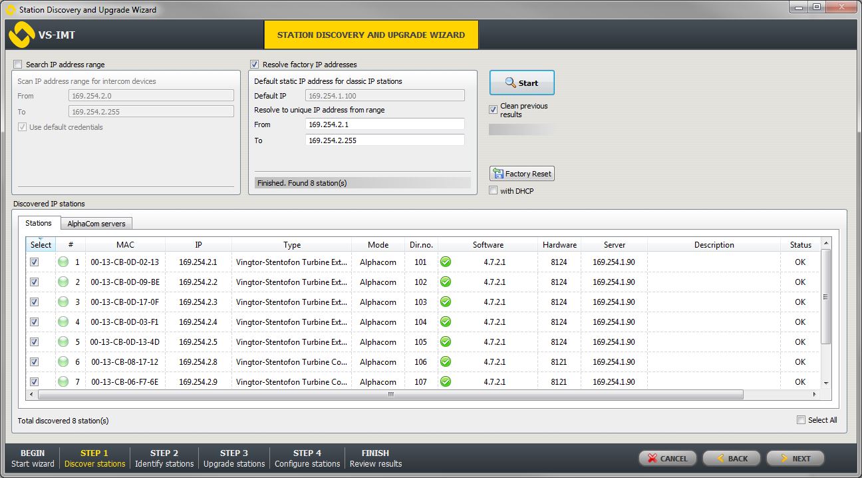Switch to AlphaCom servers tab
This screenshot has height=478, width=862.
click(x=96, y=224)
